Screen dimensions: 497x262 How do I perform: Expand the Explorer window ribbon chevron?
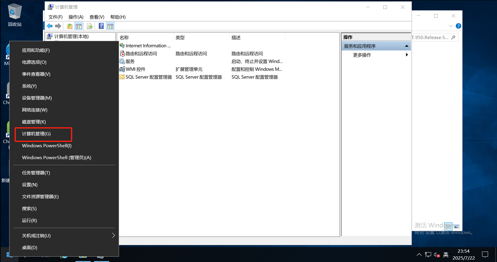click(x=451, y=26)
